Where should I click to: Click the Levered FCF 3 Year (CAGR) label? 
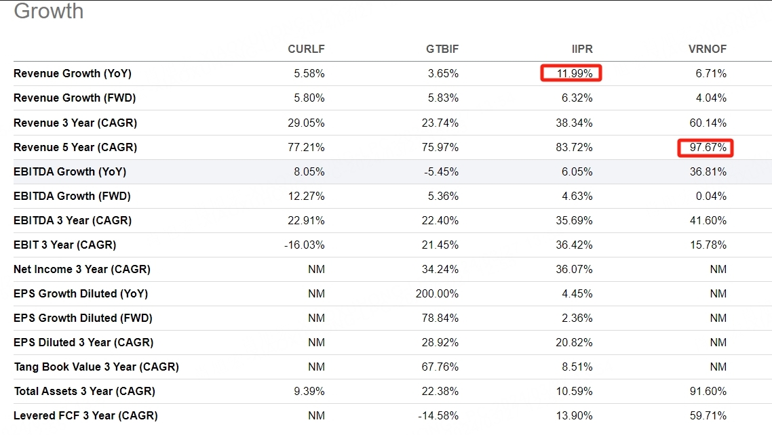(85, 415)
